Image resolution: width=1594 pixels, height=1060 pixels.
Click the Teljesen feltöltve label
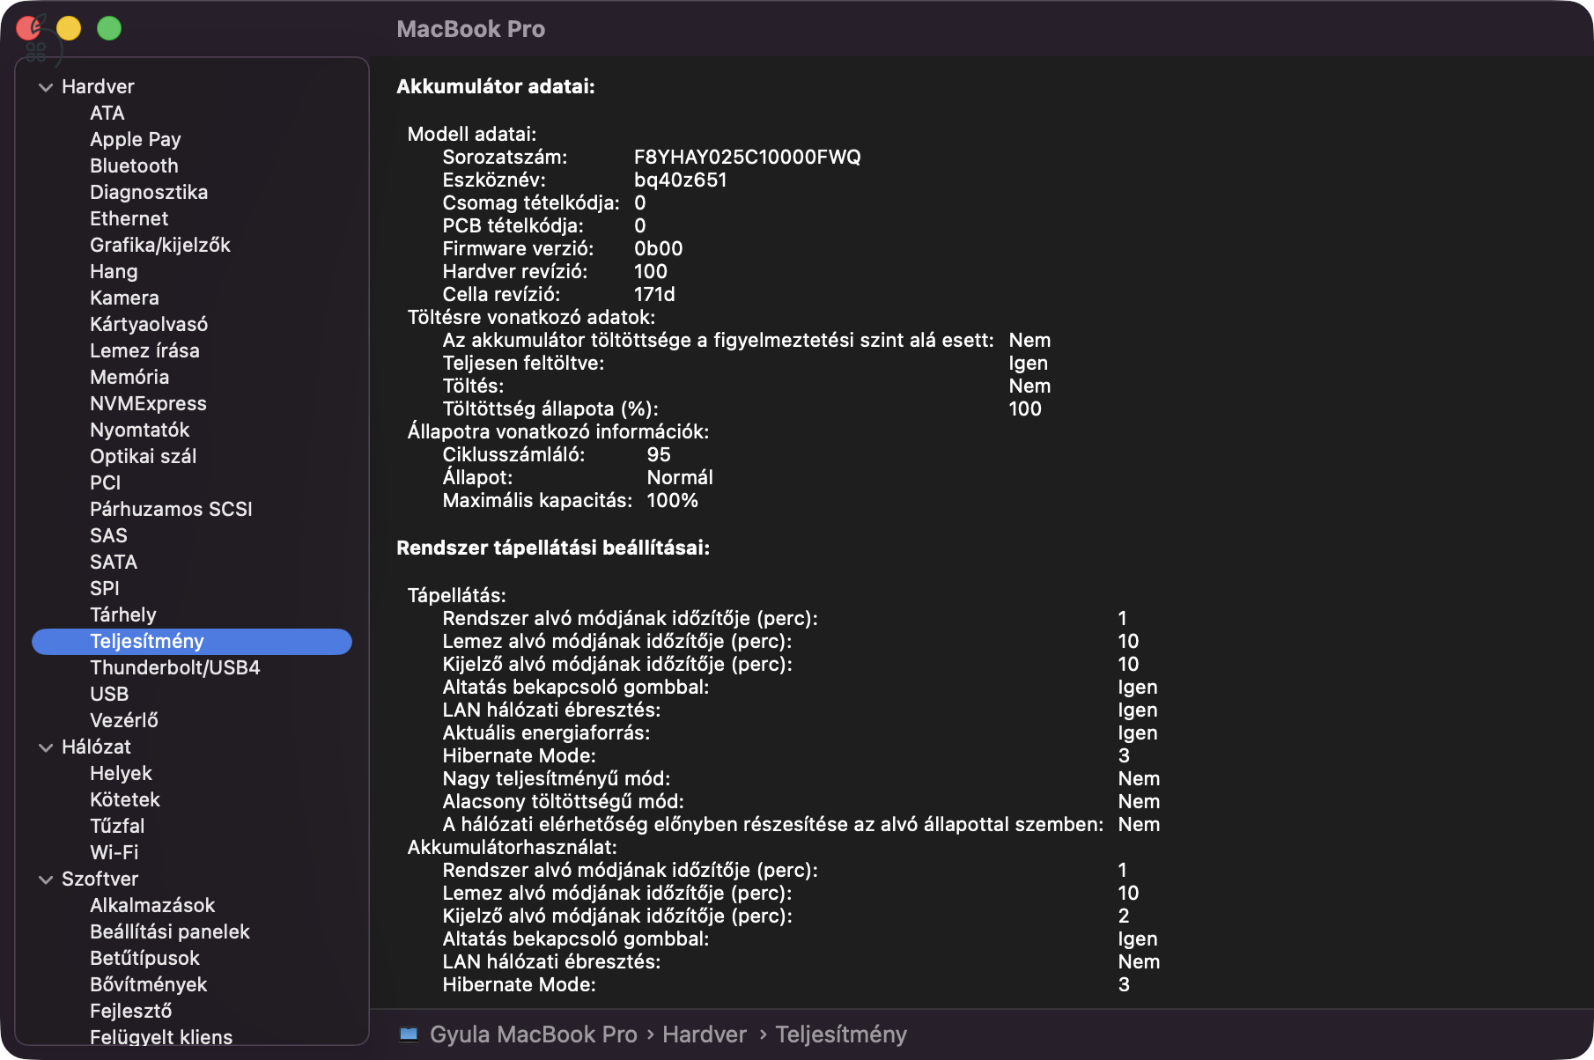(x=523, y=363)
